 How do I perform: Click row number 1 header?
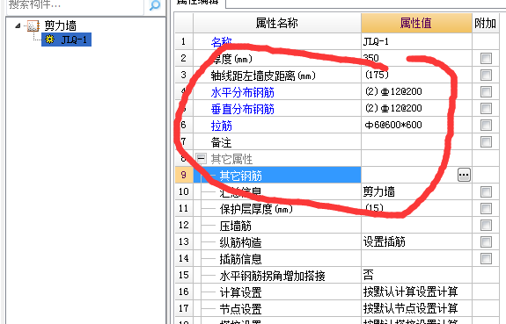[184, 41]
